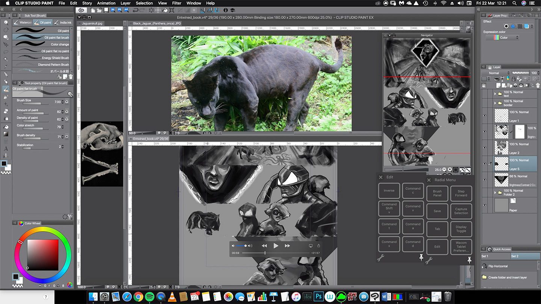Click the Clip Studio launcher icon
The image size is (541, 304).
pos(80,11)
